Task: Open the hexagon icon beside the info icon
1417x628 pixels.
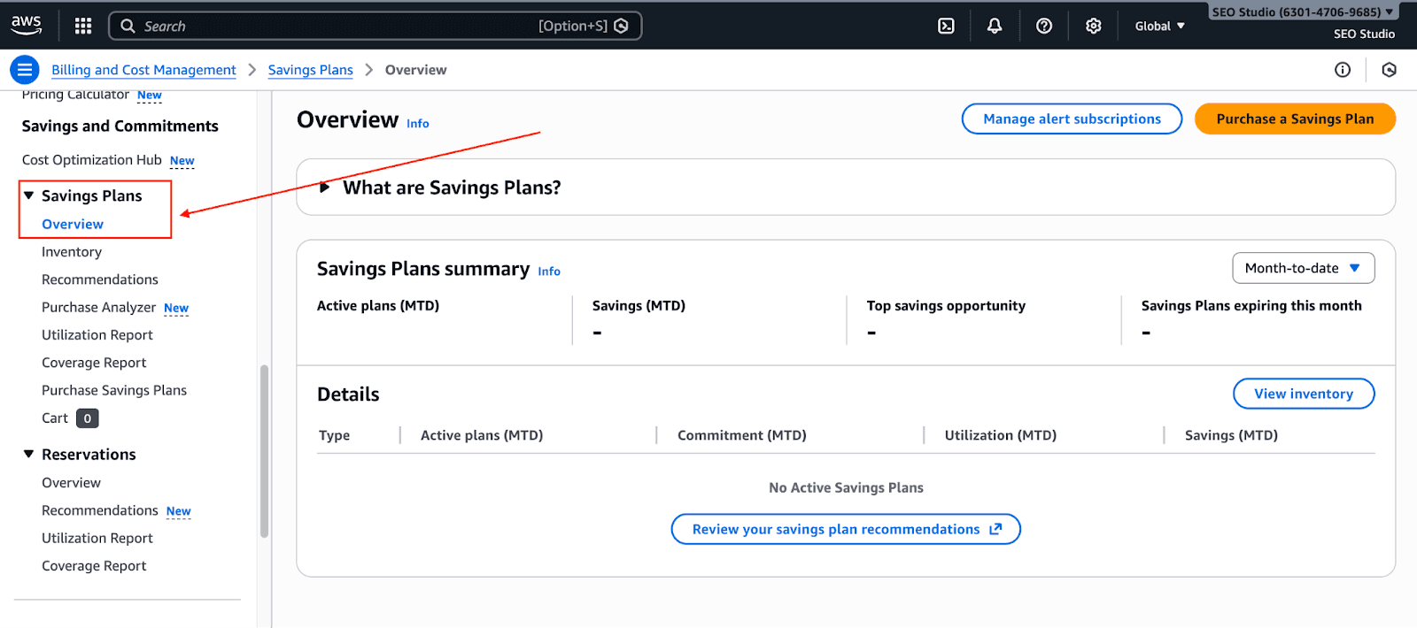Action: [x=1389, y=70]
